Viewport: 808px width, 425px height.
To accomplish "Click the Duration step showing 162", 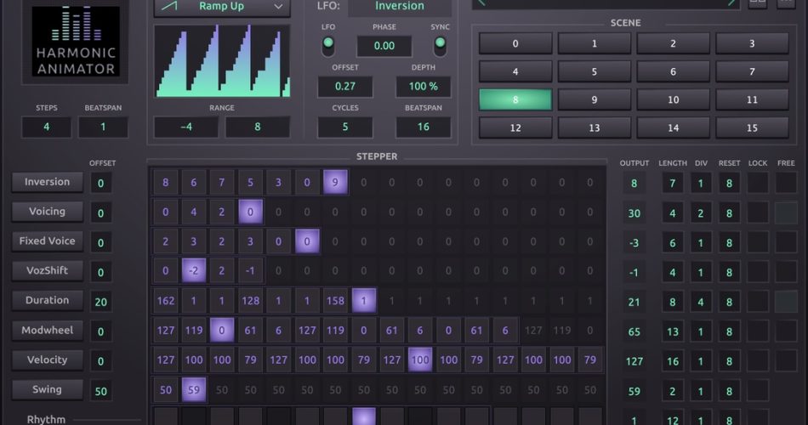I will pos(165,300).
